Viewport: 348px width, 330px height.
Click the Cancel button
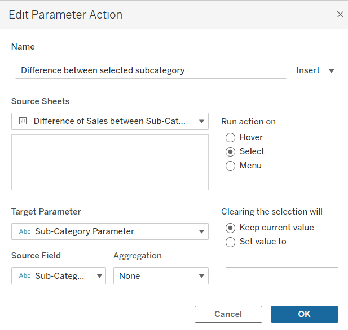(228, 314)
